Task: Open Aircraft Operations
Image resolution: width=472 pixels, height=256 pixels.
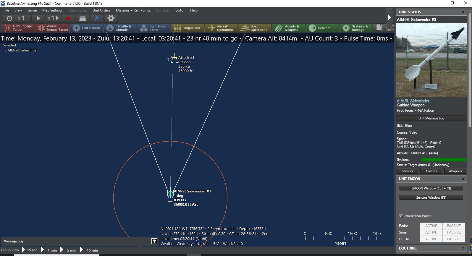Action: [221, 28]
